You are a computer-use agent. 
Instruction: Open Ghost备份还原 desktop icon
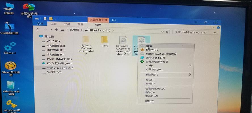point(10,68)
